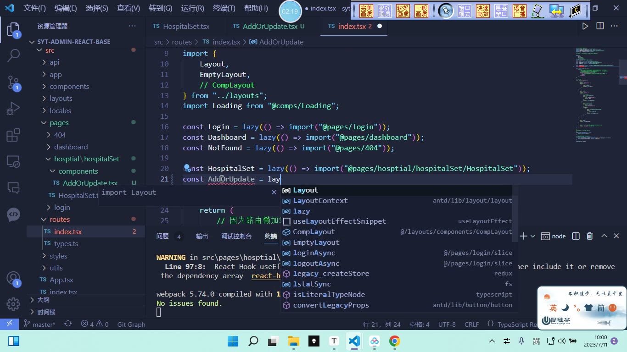Open Run and Debug view icon
This screenshot has height=352, width=627.
13,109
